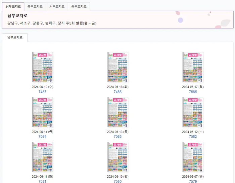This screenshot has height=183, width=235.
Task: Click issue number link 7585
Action: [193, 92]
